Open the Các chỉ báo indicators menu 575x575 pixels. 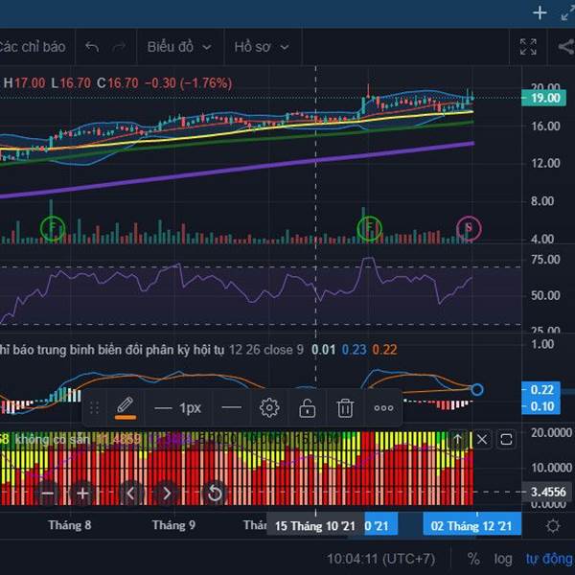[x=33, y=47]
